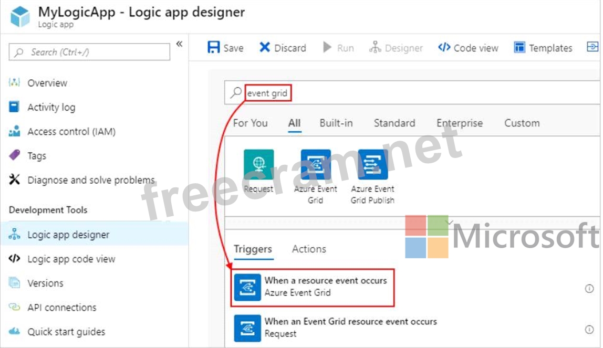This screenshot has width=603, height=348.
Task: Open Access control (IAM) in sidebar
Action: coord(71,132)
